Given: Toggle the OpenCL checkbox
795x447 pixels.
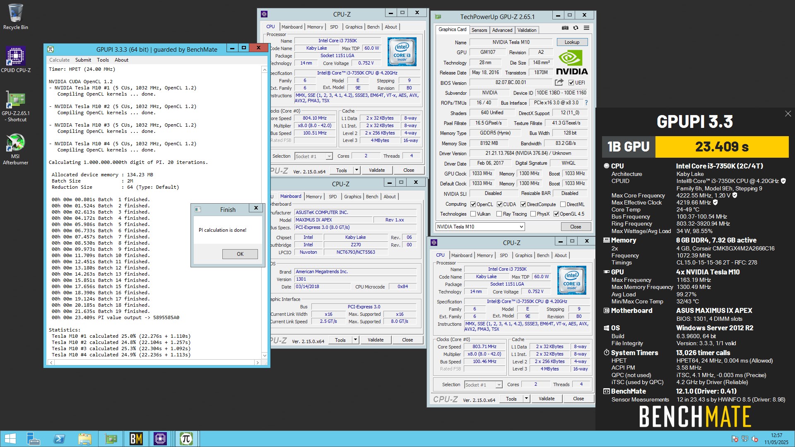Looking at the screenshot, I should 473,204.
